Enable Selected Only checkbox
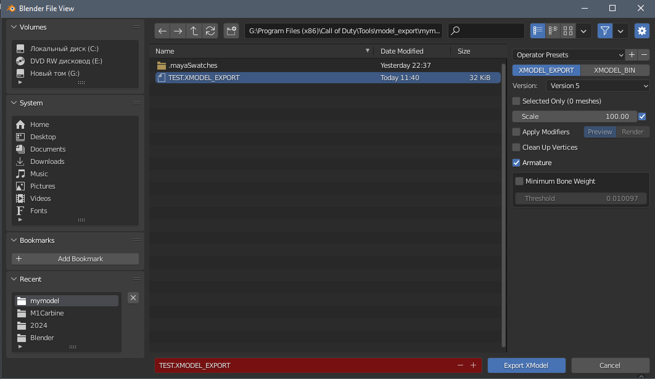The image size is (655, 379). coord(516,101)
